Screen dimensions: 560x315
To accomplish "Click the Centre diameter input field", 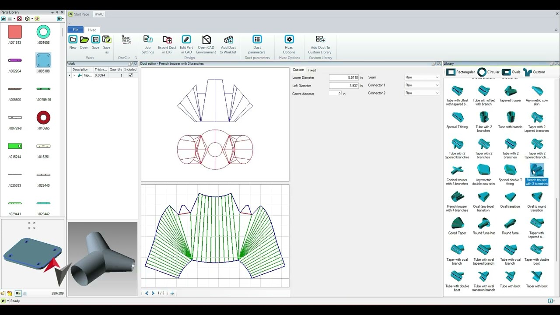I will point(336,94).
